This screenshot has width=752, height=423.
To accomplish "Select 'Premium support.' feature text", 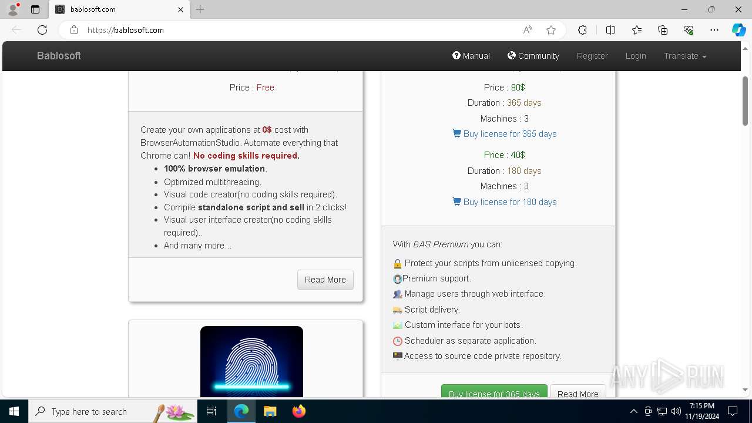I will click(x=437, y=278).
